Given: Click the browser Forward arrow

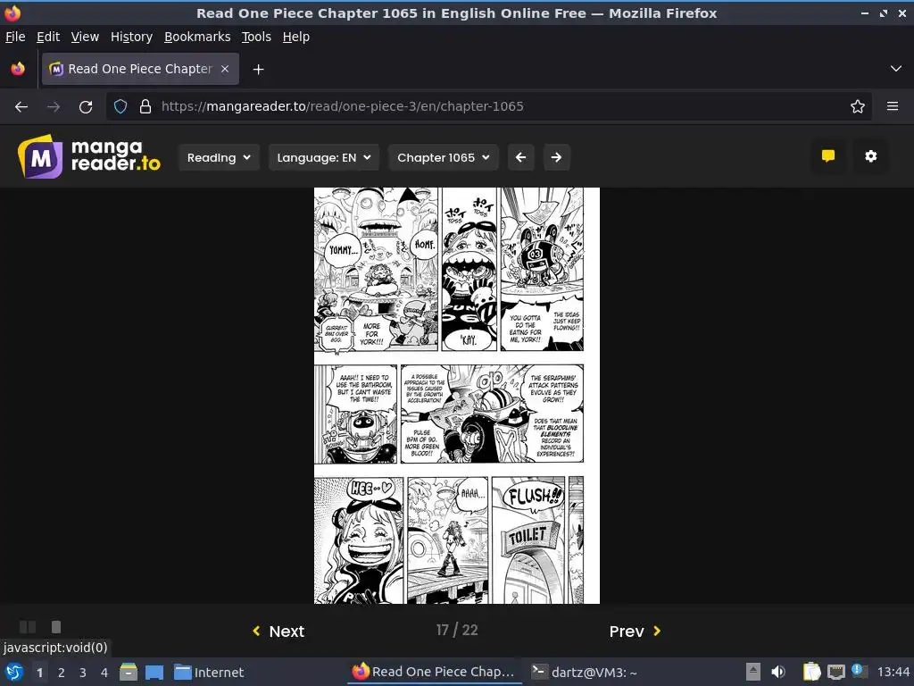Looking at the screenshot, I should tap(54, 107).
